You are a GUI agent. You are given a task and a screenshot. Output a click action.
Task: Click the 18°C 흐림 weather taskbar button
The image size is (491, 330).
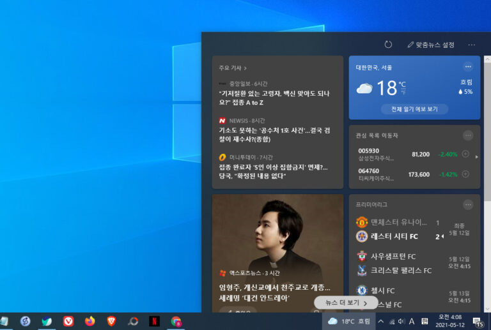tap(349, 321)
